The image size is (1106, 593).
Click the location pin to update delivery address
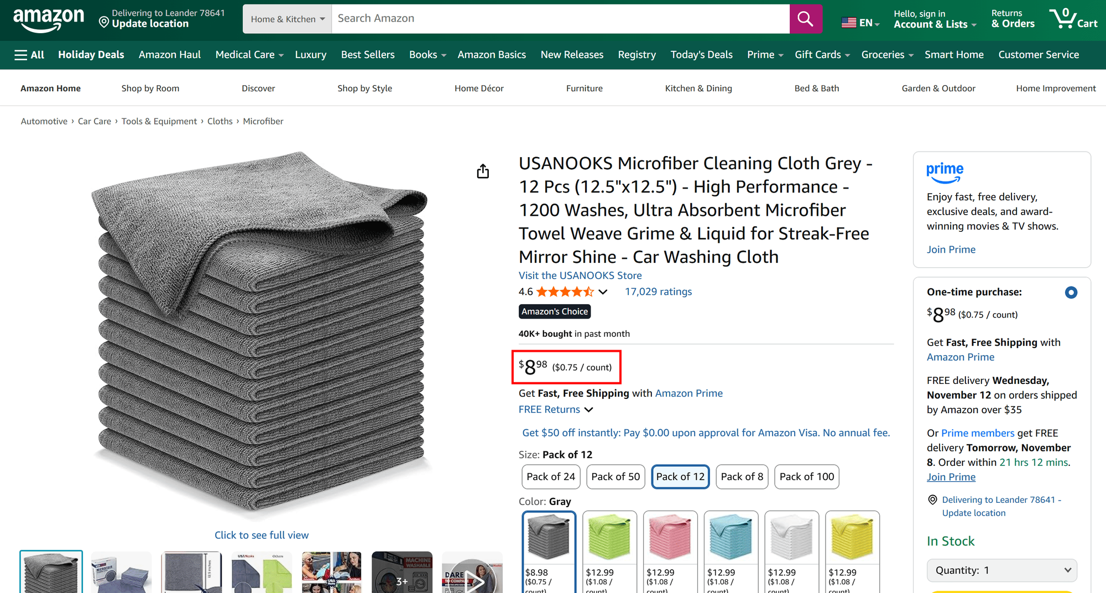(x=105, y=22)
